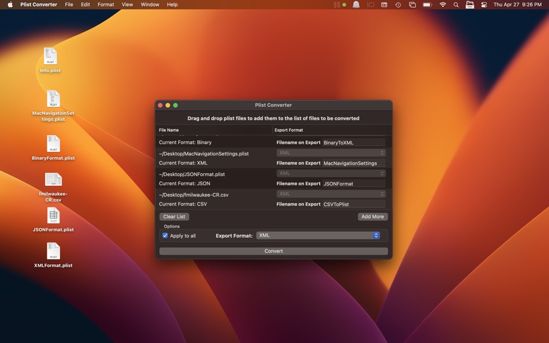Open the Export Format XML dropdown in Options
Screen dimensions: 549x343
318,235
